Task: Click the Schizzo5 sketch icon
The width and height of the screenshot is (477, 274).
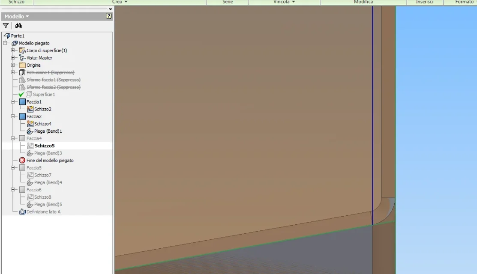Action: (x=30, y=146)
